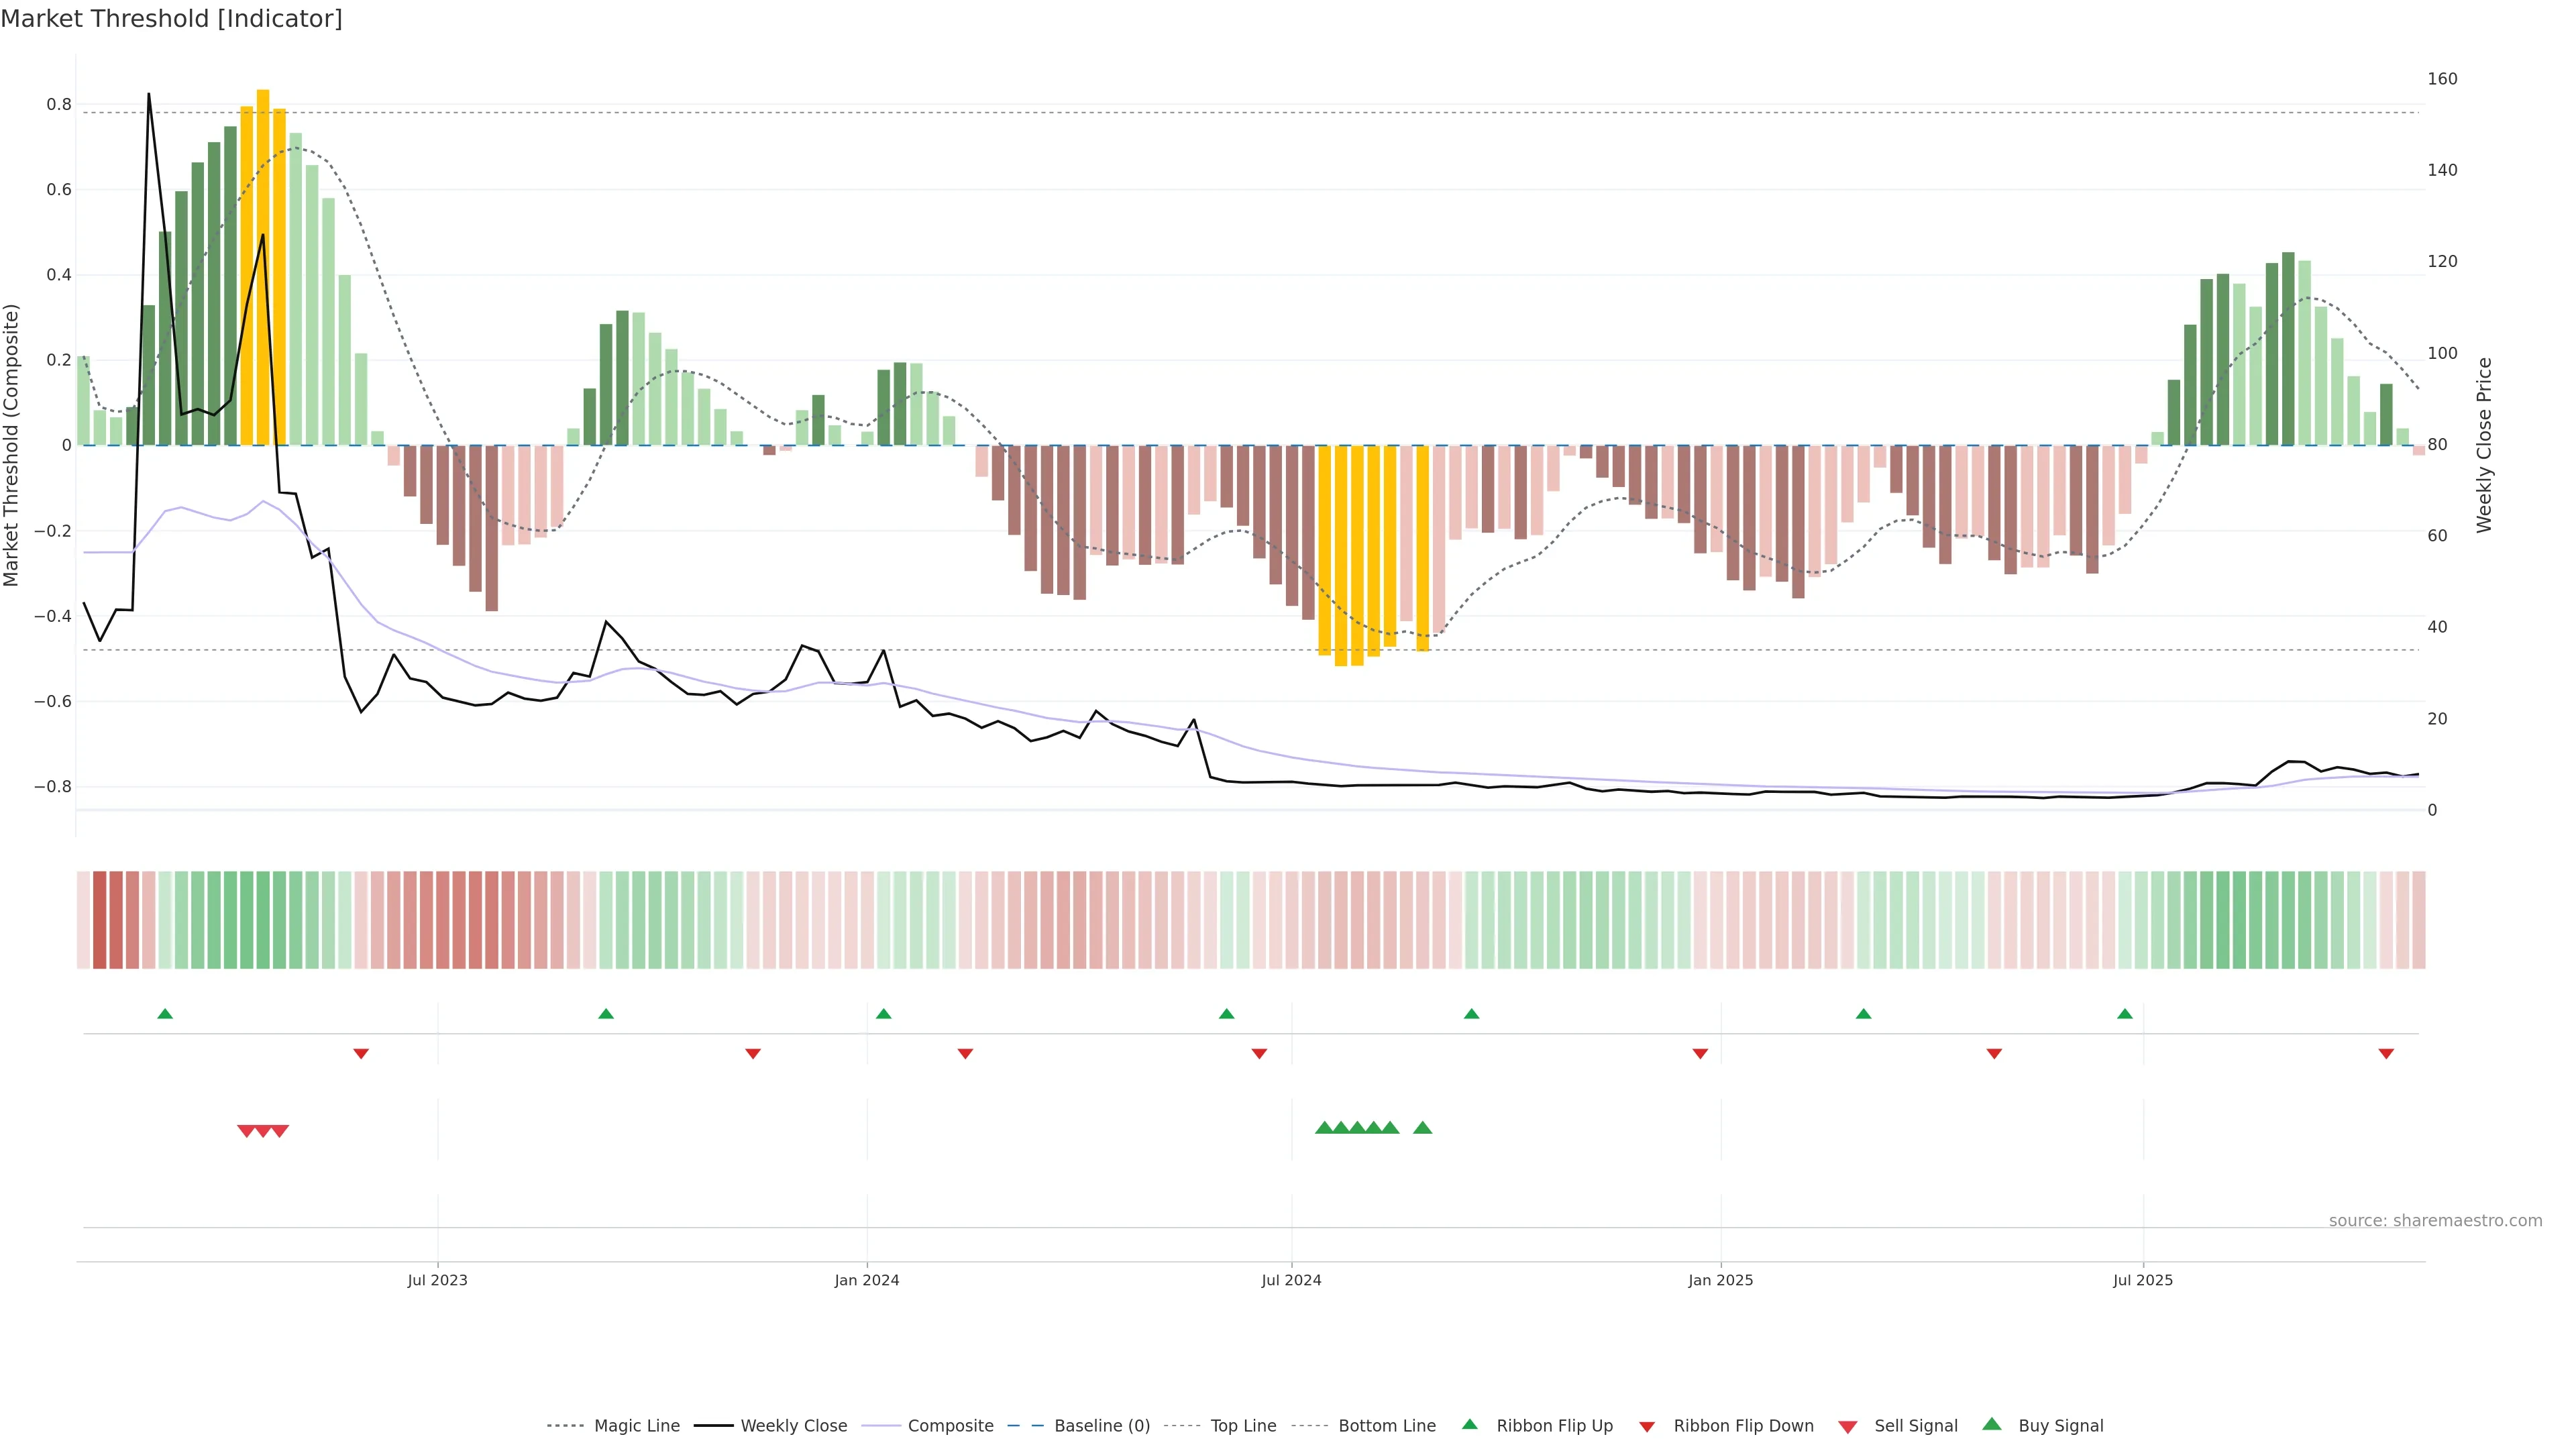Click the Sell Signal legend icon
This screenshot has width=2576, height=1449.
[x=1848, y=1427]
